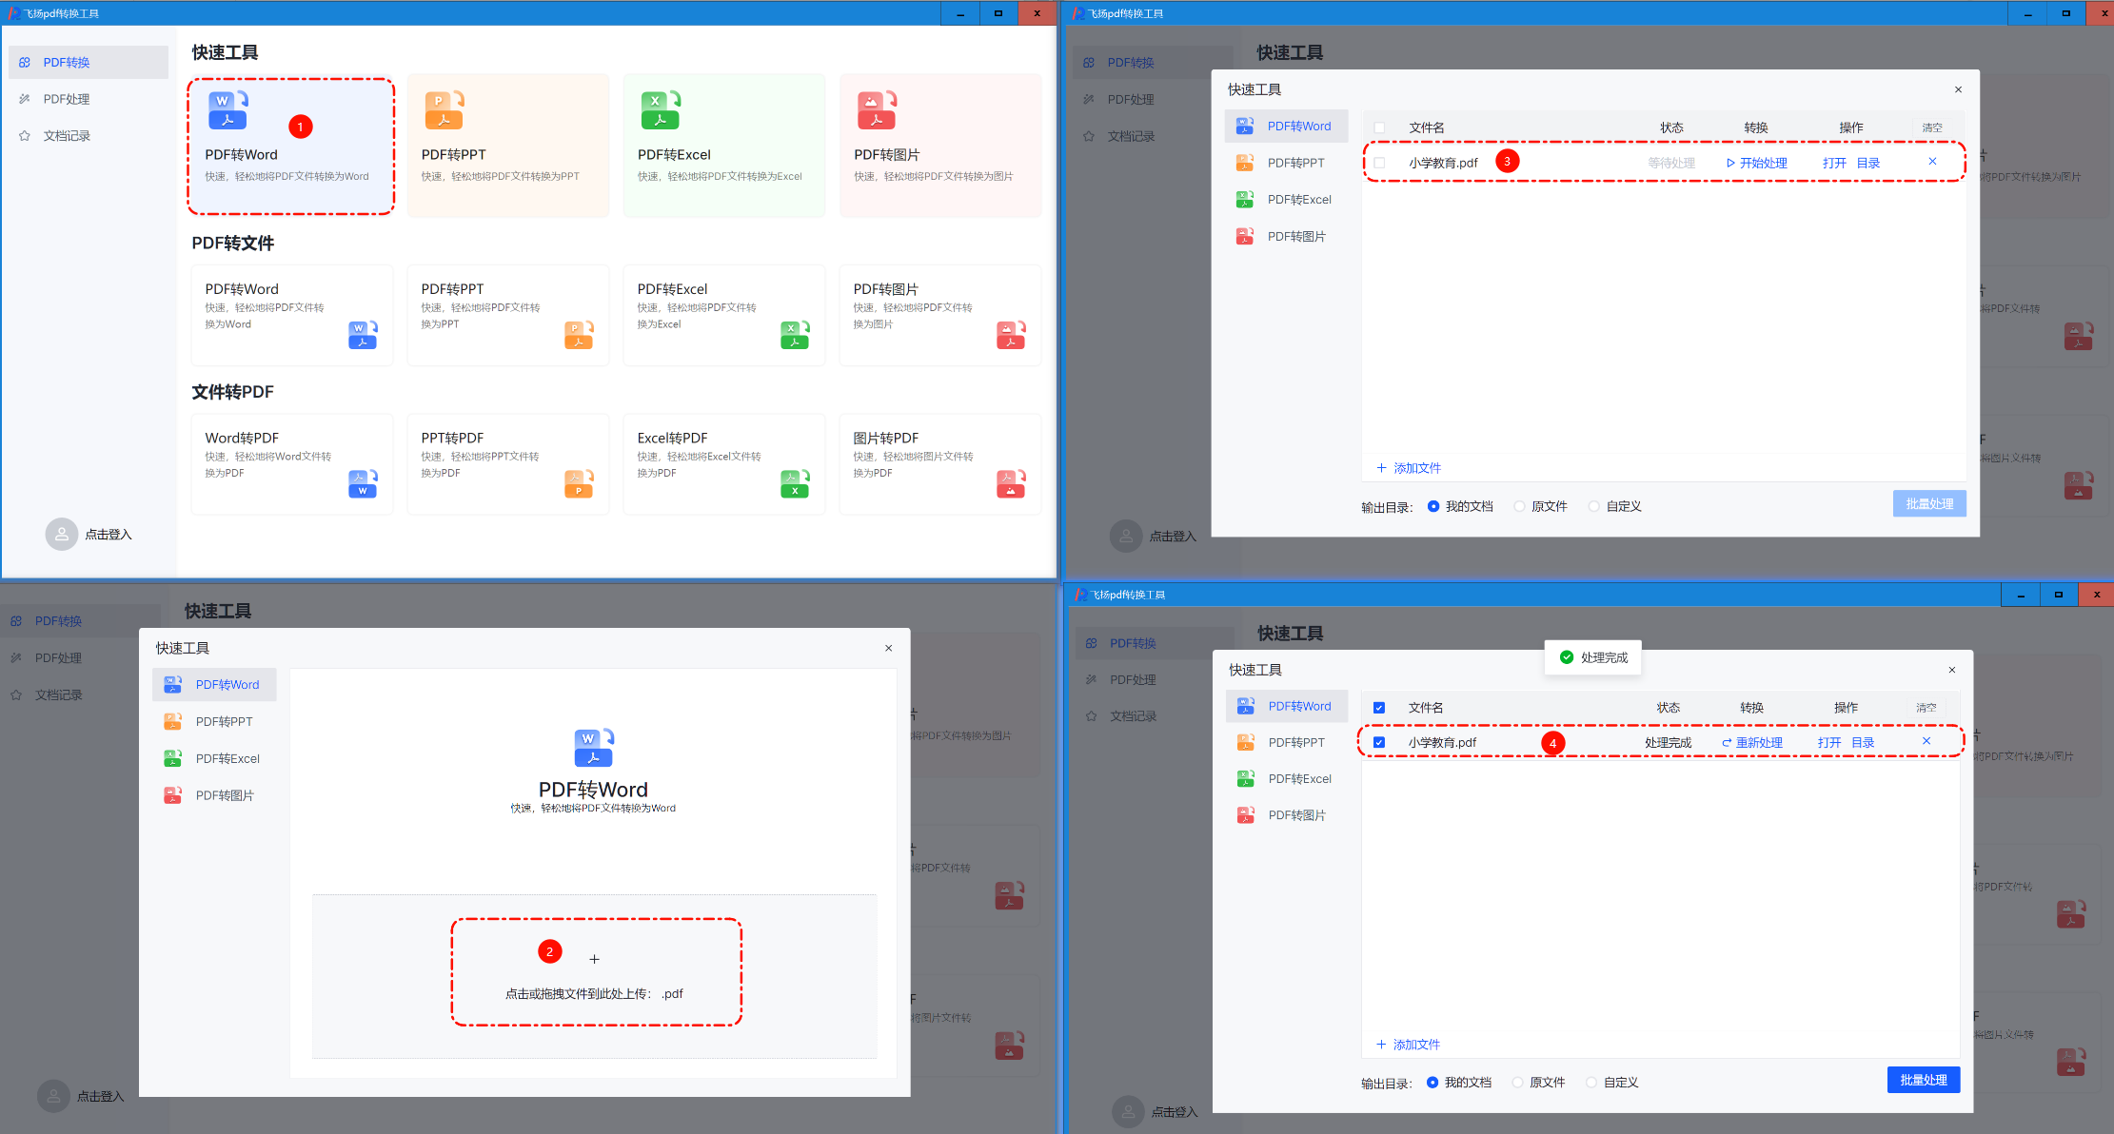This screenshot has height=1134, width=2114.
Task: Select PDF转Excel tab in bottom-left dialog
Action: (214, 758)
